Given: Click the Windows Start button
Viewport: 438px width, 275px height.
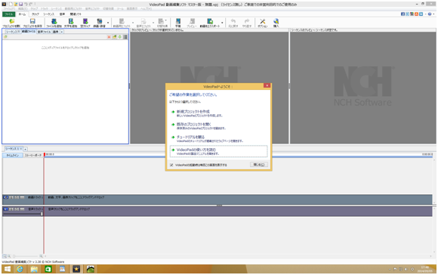Looking at the screenshot, I should (x=8, y=269).
